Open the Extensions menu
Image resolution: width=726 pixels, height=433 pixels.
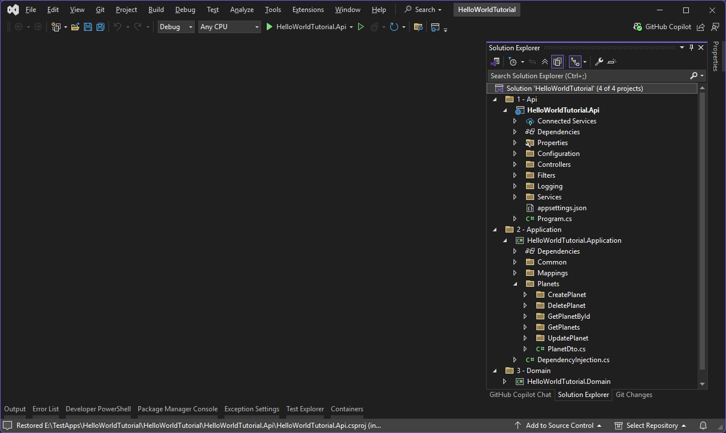308,10
